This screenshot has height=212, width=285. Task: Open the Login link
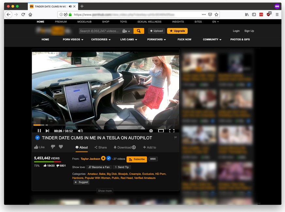point(236,31)
